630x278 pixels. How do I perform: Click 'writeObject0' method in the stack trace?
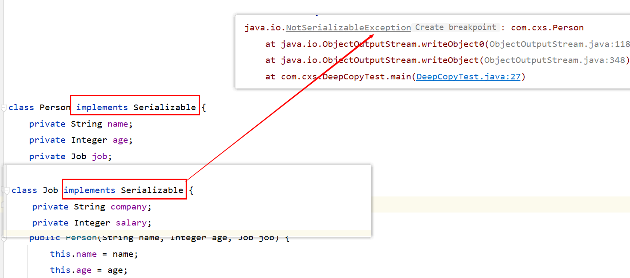453,44
